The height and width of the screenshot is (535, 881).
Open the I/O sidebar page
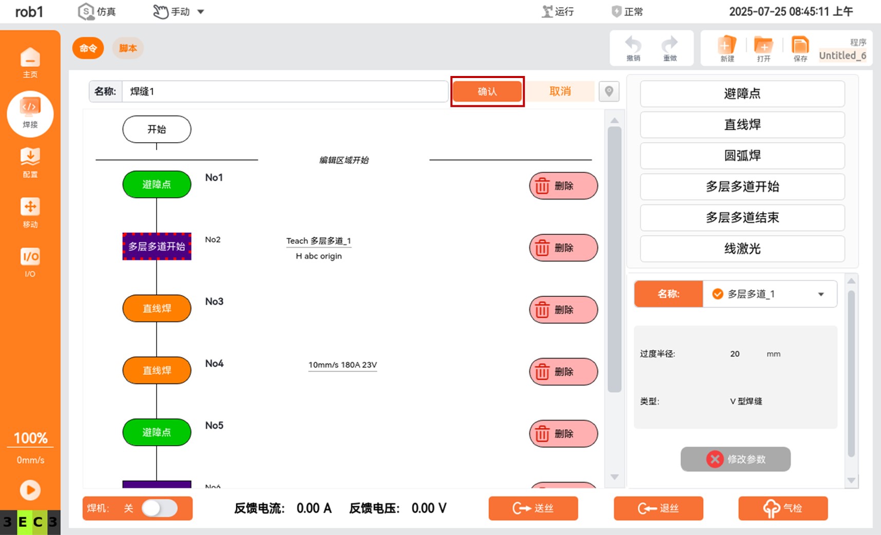coord(30,262)
